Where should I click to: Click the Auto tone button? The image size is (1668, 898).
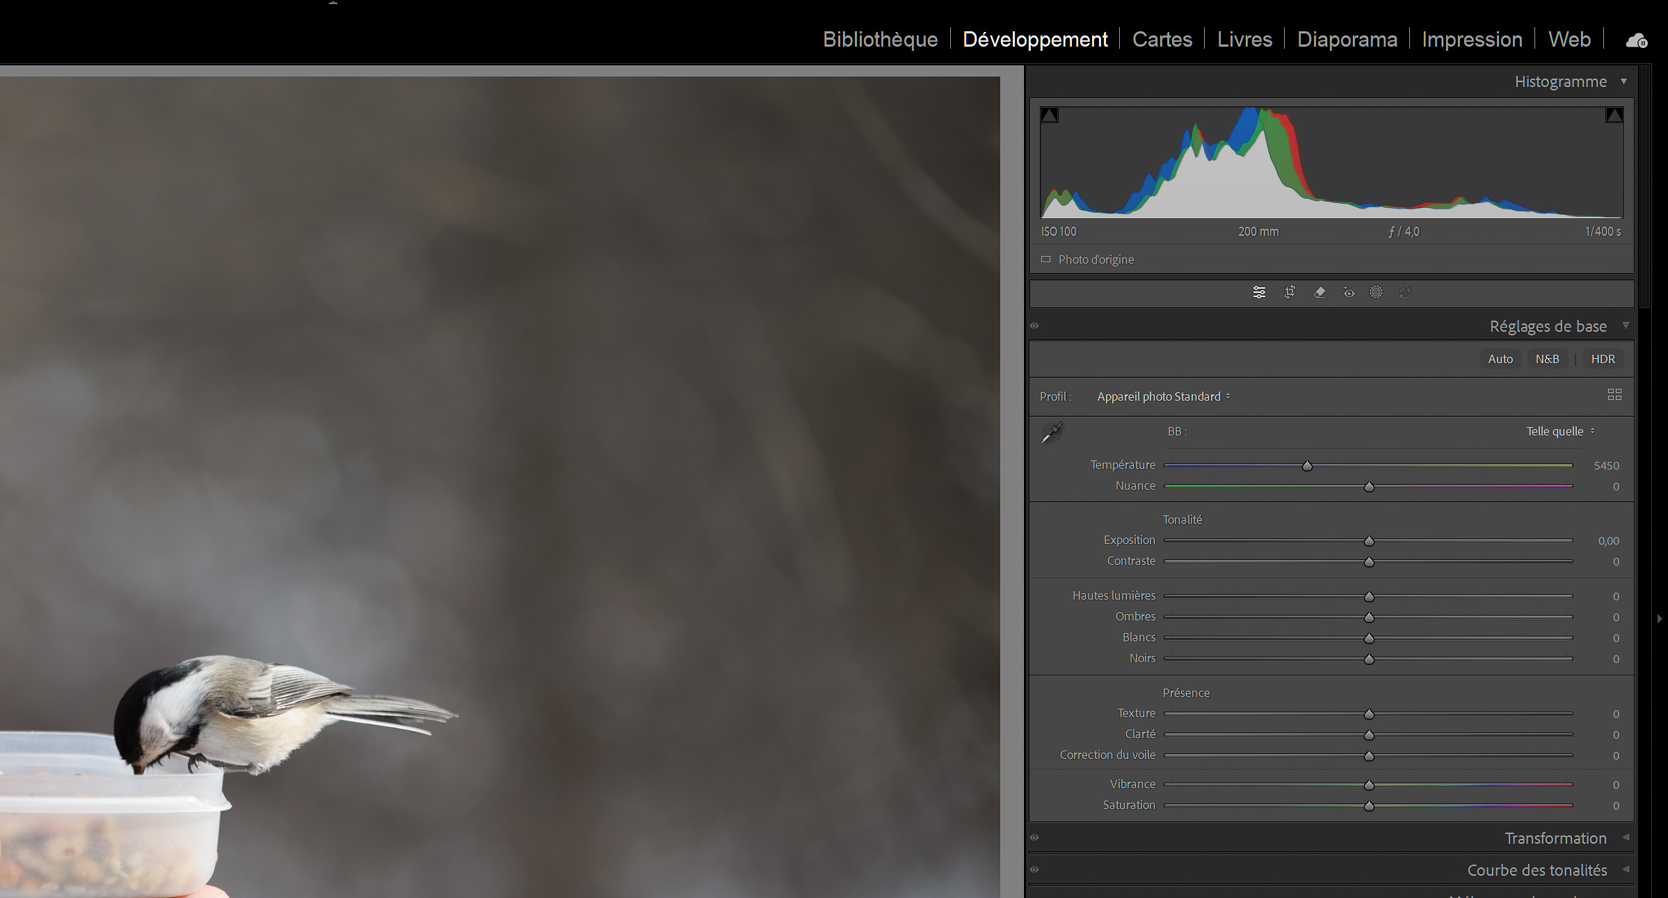point(1500,359)
